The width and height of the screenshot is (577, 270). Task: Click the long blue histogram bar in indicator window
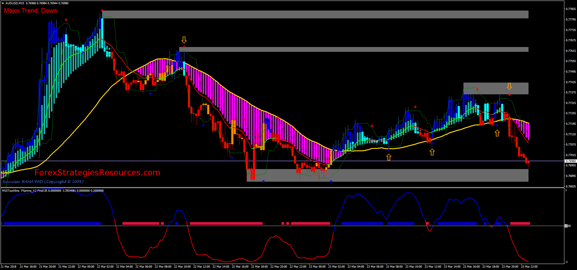pos(52,224)
